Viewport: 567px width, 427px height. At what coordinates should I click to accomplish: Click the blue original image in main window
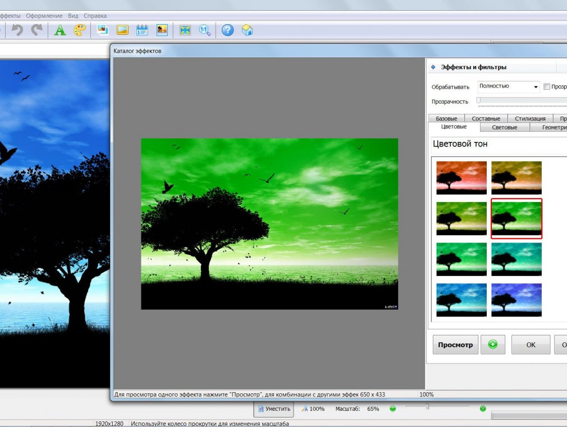[54, 223]
